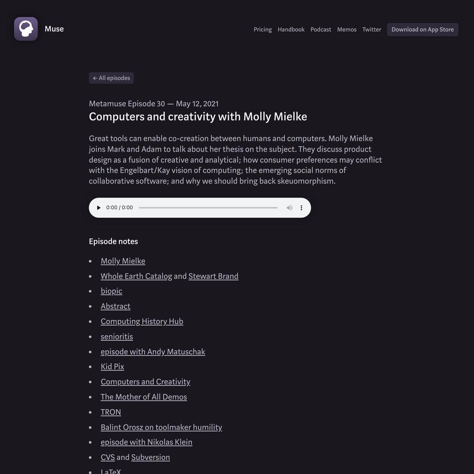This screenshot has height=474, width=474.
Task: Follow The Mother of All Demos link
Action: pos(144,397)
